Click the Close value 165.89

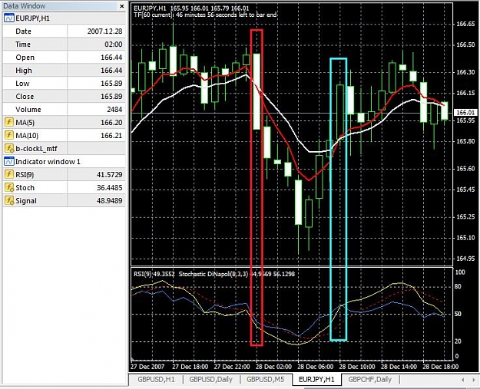click(x=111, y=97)
